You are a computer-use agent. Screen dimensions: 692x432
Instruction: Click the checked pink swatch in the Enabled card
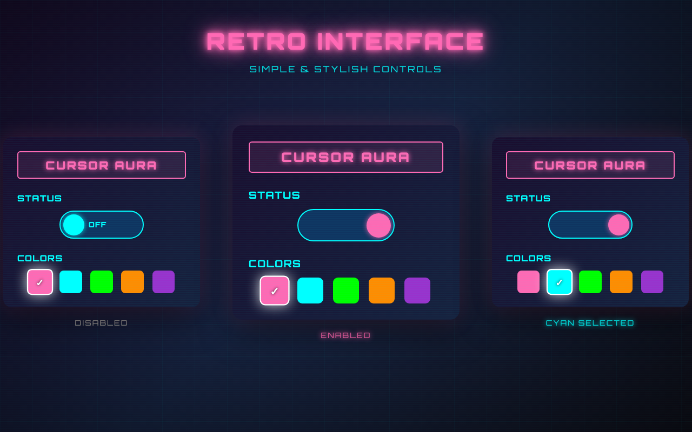pos(274,291)
